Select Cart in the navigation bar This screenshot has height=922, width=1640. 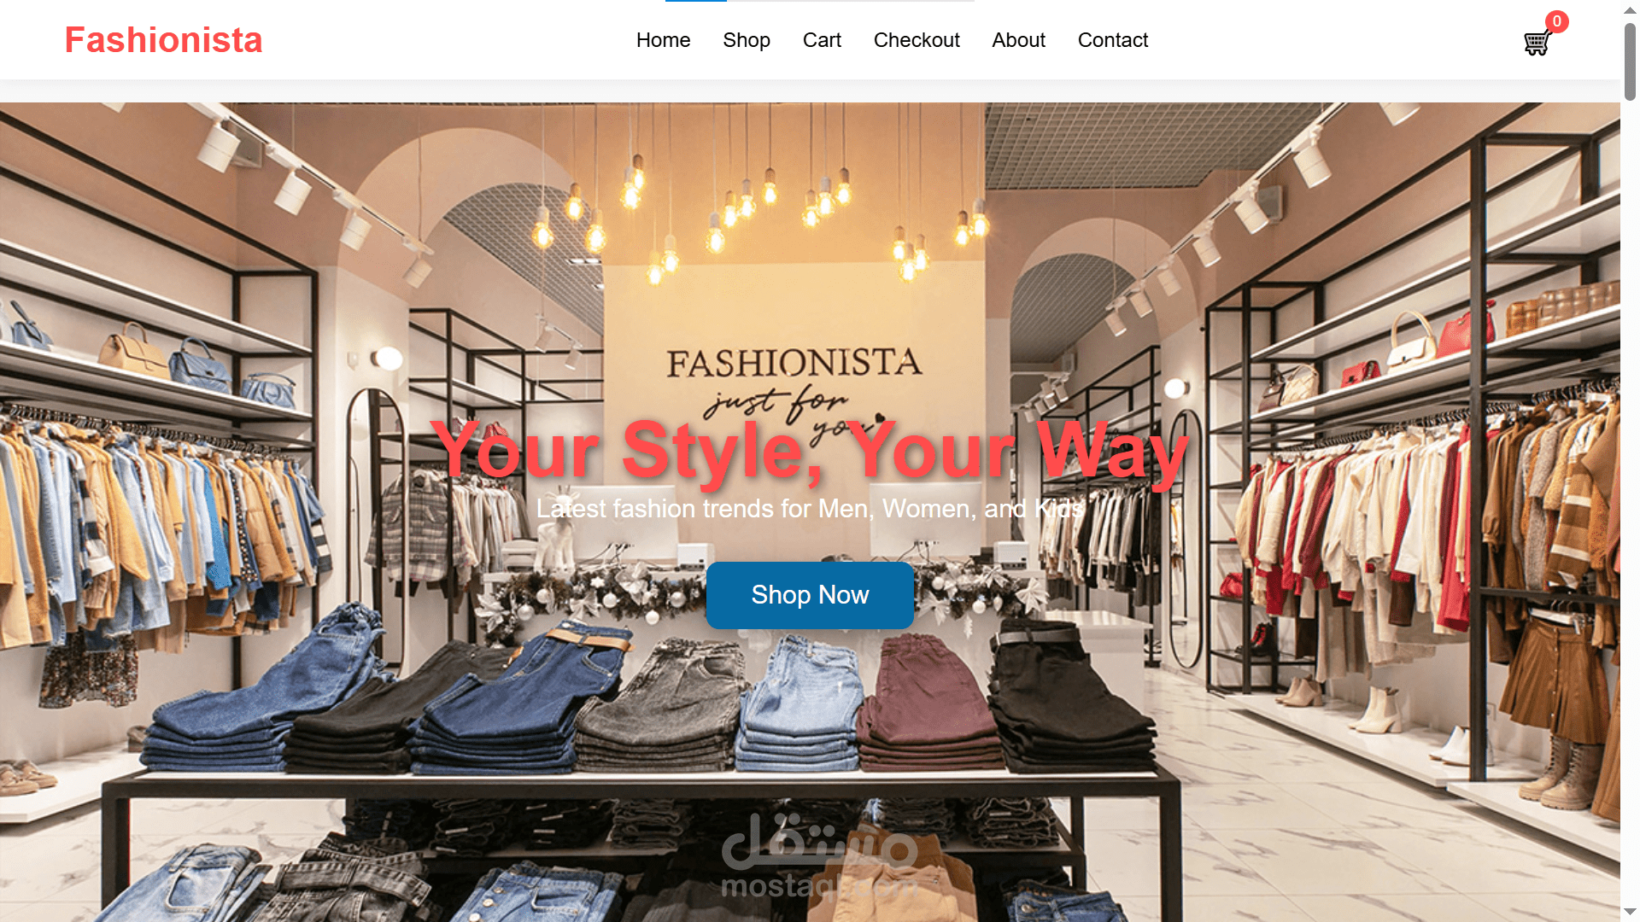pyautogui.click(x=822, y=40)
